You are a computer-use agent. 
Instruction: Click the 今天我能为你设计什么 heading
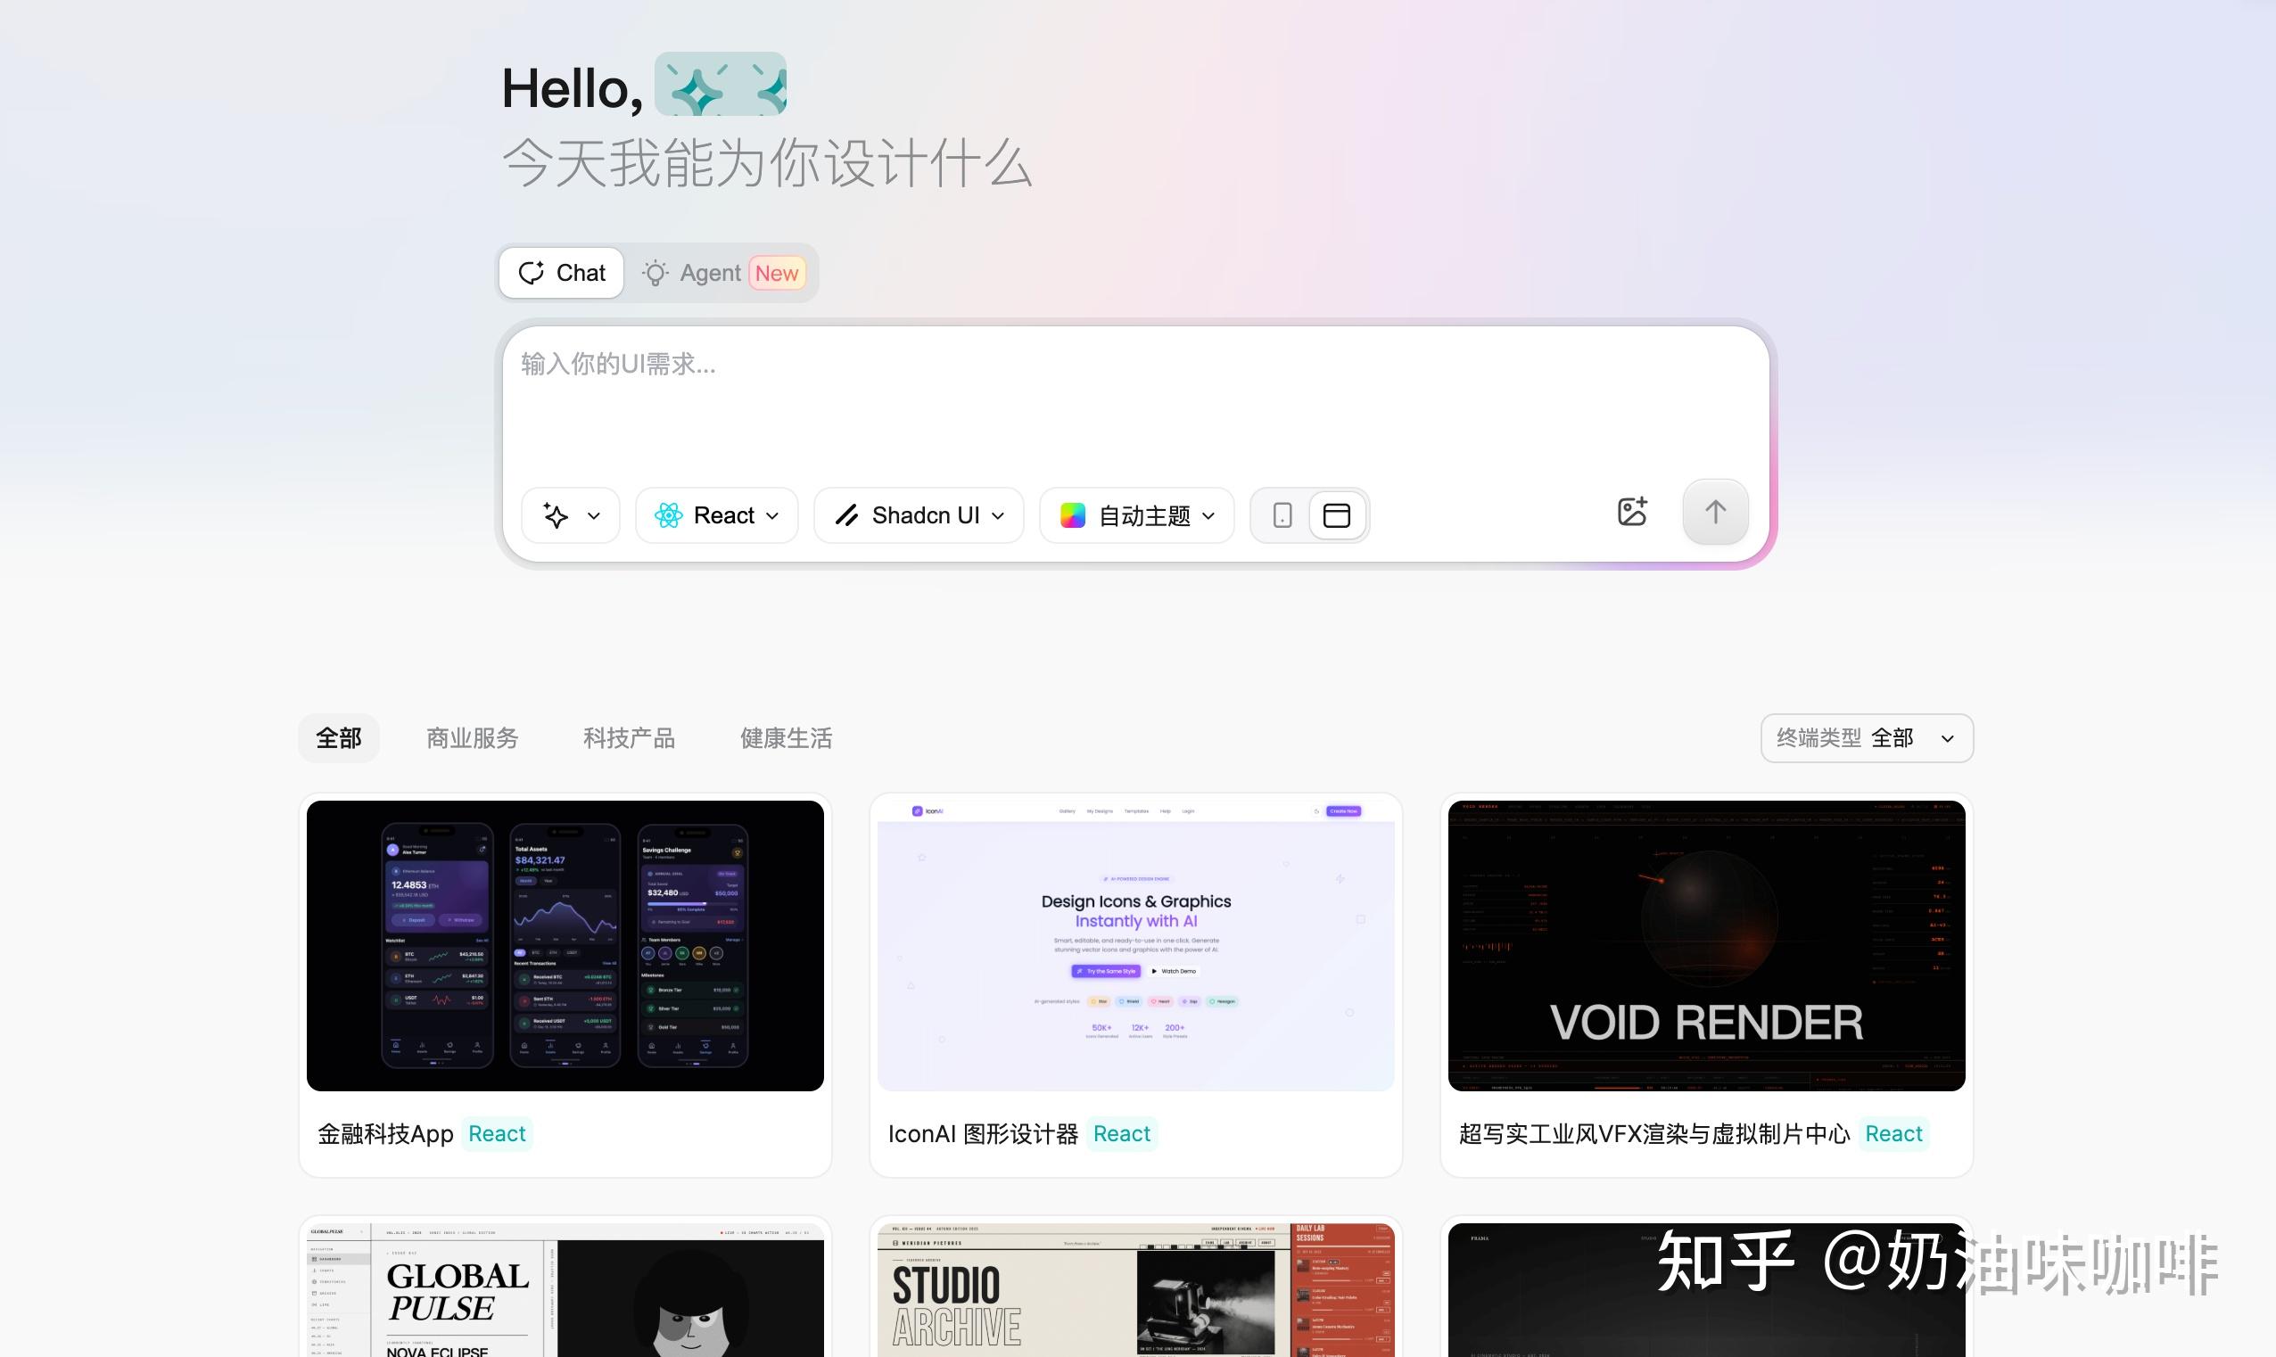[767, 164]
